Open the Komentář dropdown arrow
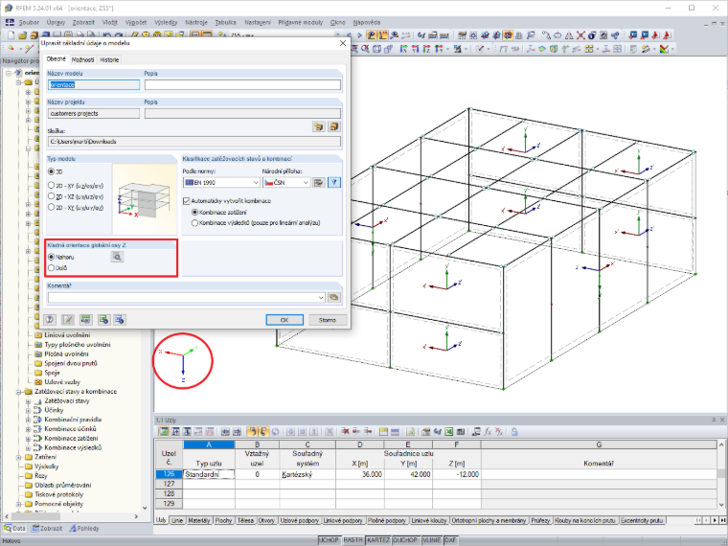 click(x=321, y=298)
